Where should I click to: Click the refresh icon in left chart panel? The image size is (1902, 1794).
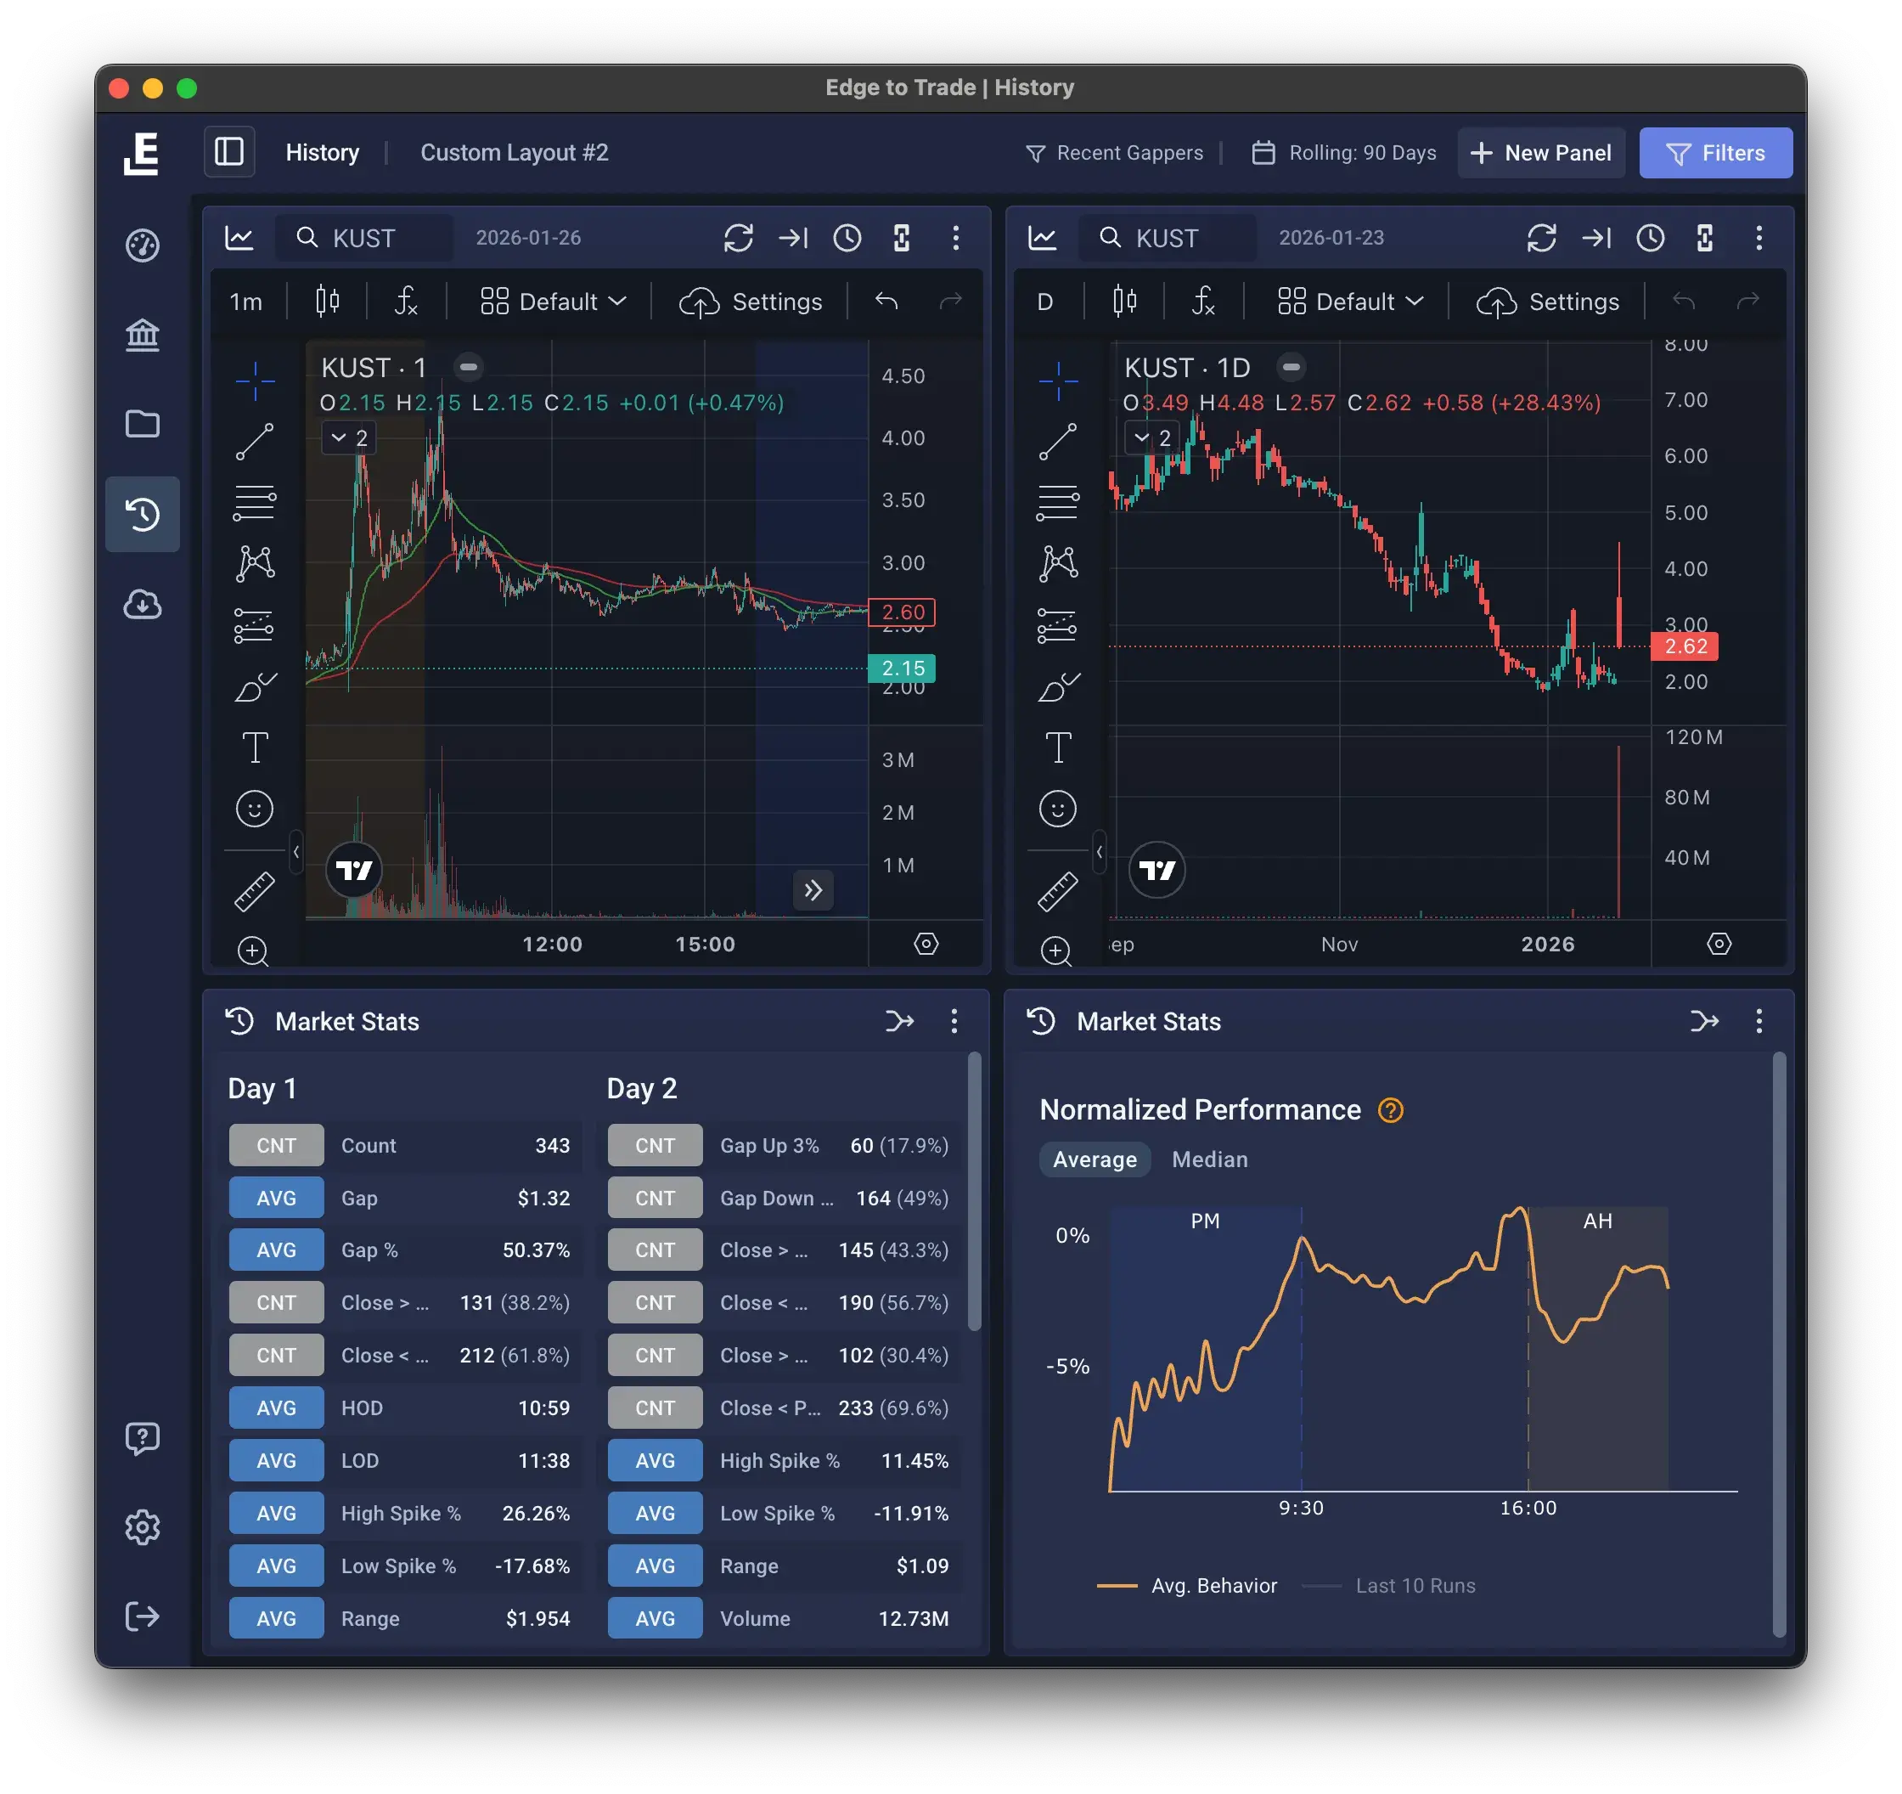(x=738, y=237)
